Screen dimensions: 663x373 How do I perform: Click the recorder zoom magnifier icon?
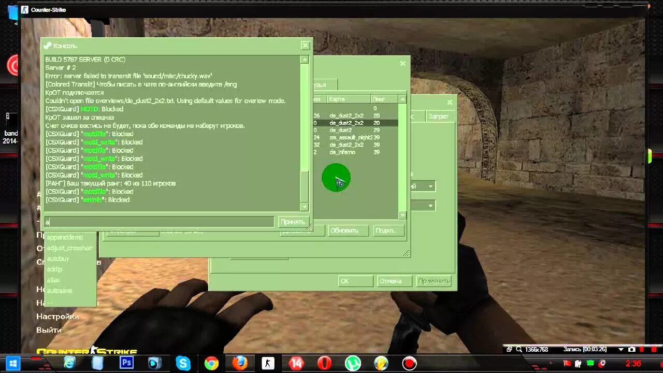click(518, 350)
